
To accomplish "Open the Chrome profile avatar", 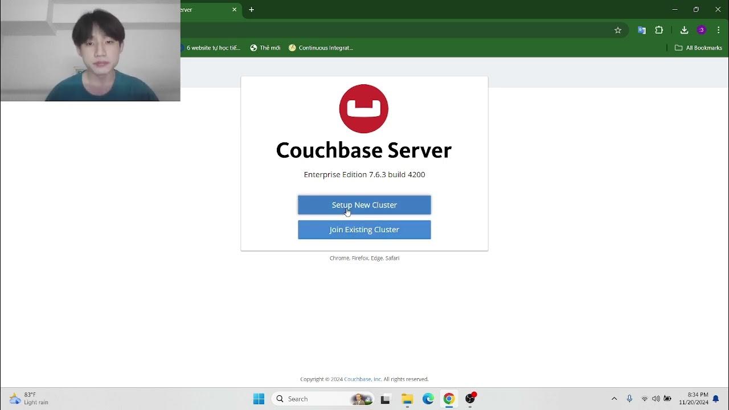I will click(701, 30).
